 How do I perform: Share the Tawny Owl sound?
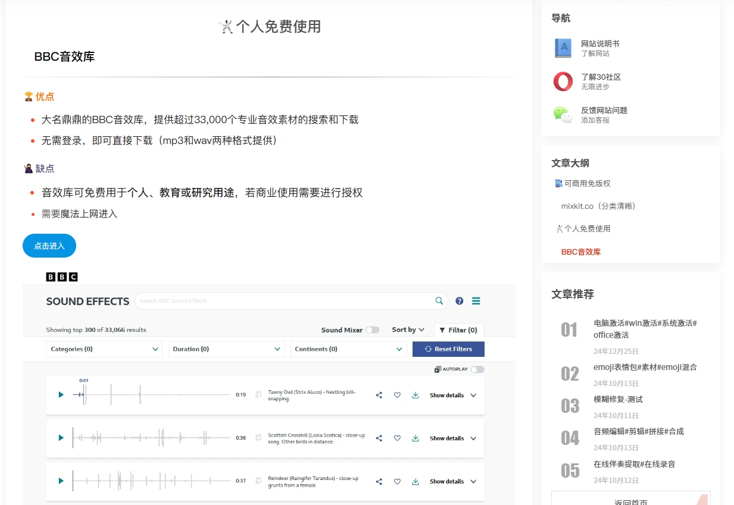[x=379, y=395]
